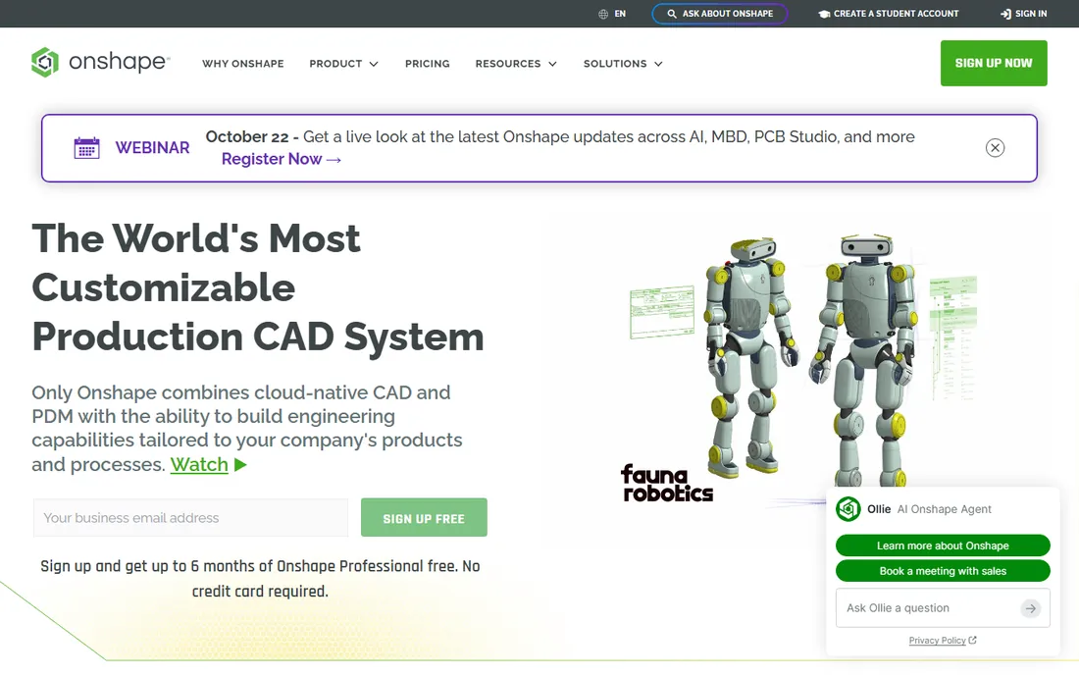
Task: Click the Watch video link
Action: 199,464
